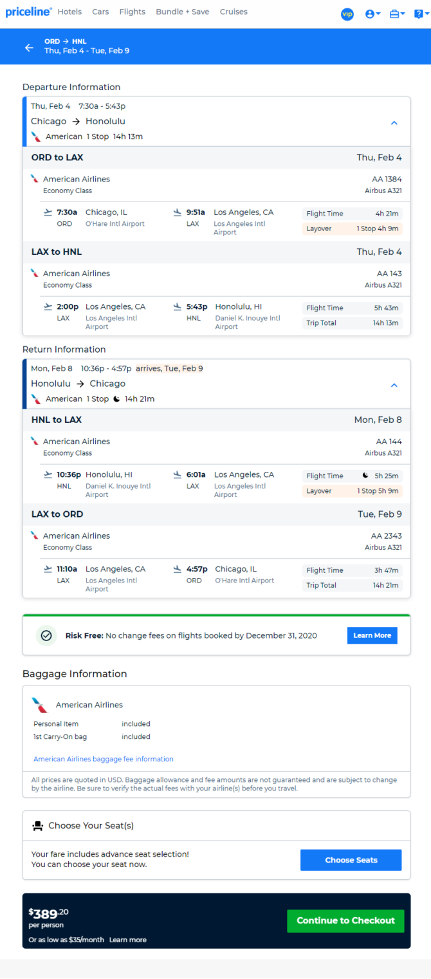Click the moon icon beside 5h 25m flight time
The height and width of the screenshot is (979, 431).
[x=365, y=476]
